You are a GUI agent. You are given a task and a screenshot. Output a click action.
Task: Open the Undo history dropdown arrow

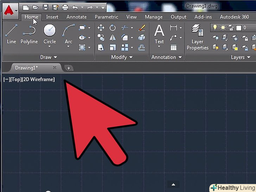pyautogui.click(x=82, y=7)
